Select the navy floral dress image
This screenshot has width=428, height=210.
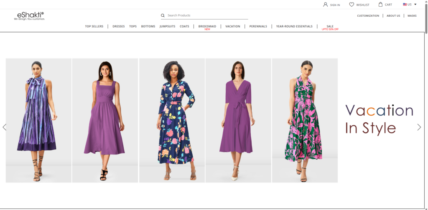click(172, 120)
